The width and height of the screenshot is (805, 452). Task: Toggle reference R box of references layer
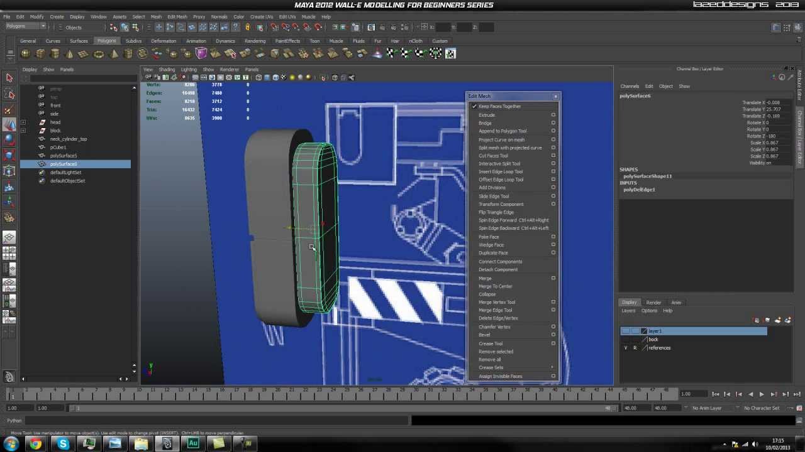(635, 348)
